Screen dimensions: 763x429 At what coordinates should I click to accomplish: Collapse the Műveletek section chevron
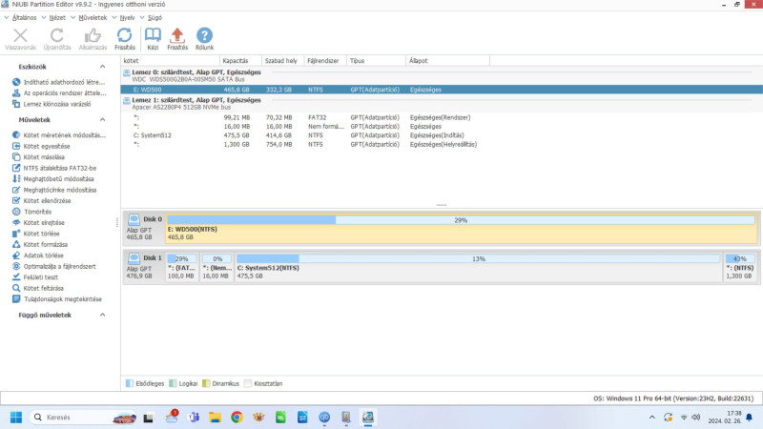(102, 120)
